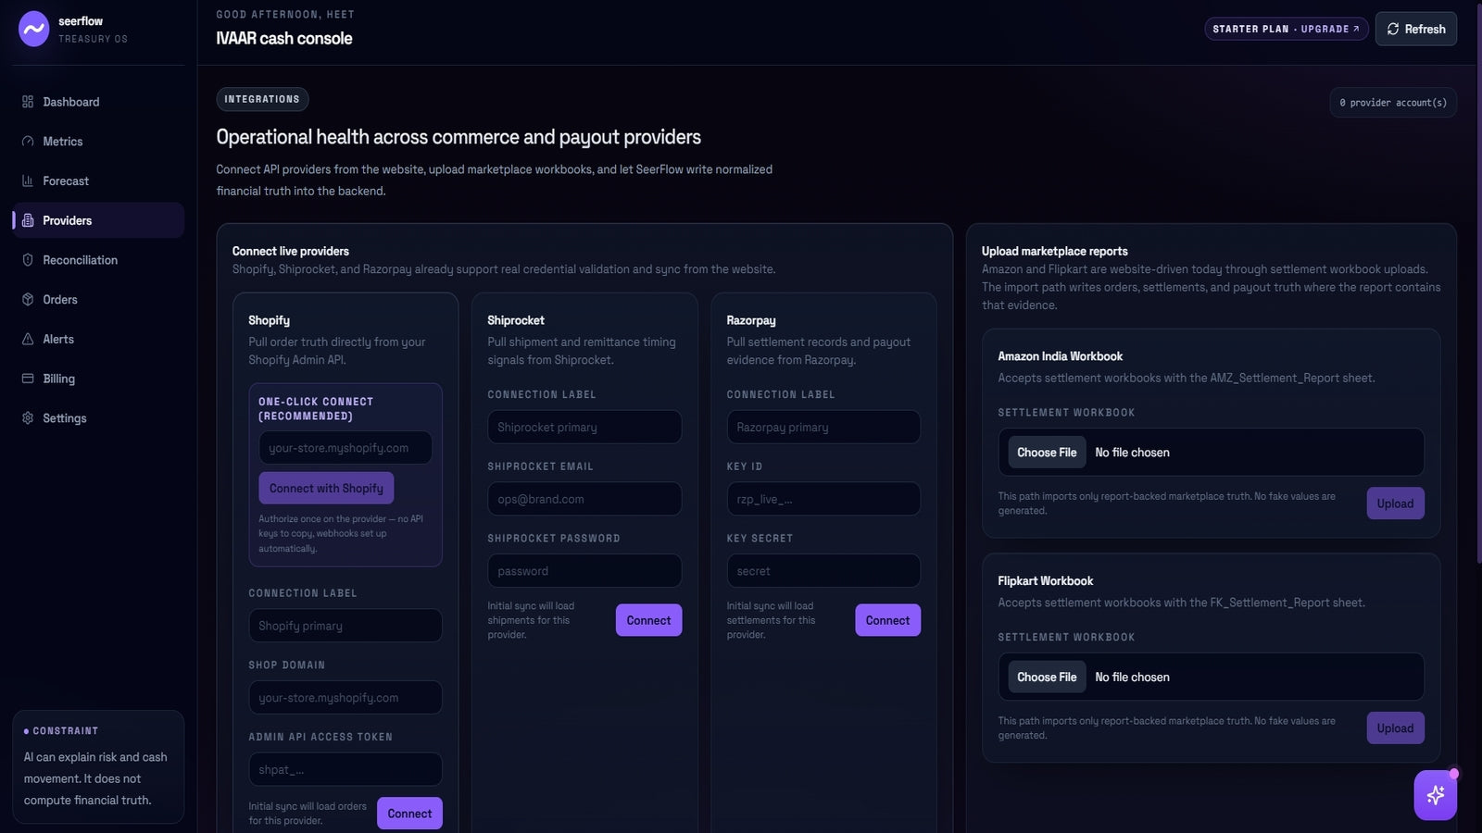This screenshot has width=1482, height=833.
Task: Choose file for Flipkart Workbook
Action: [x=1047, y=678]
